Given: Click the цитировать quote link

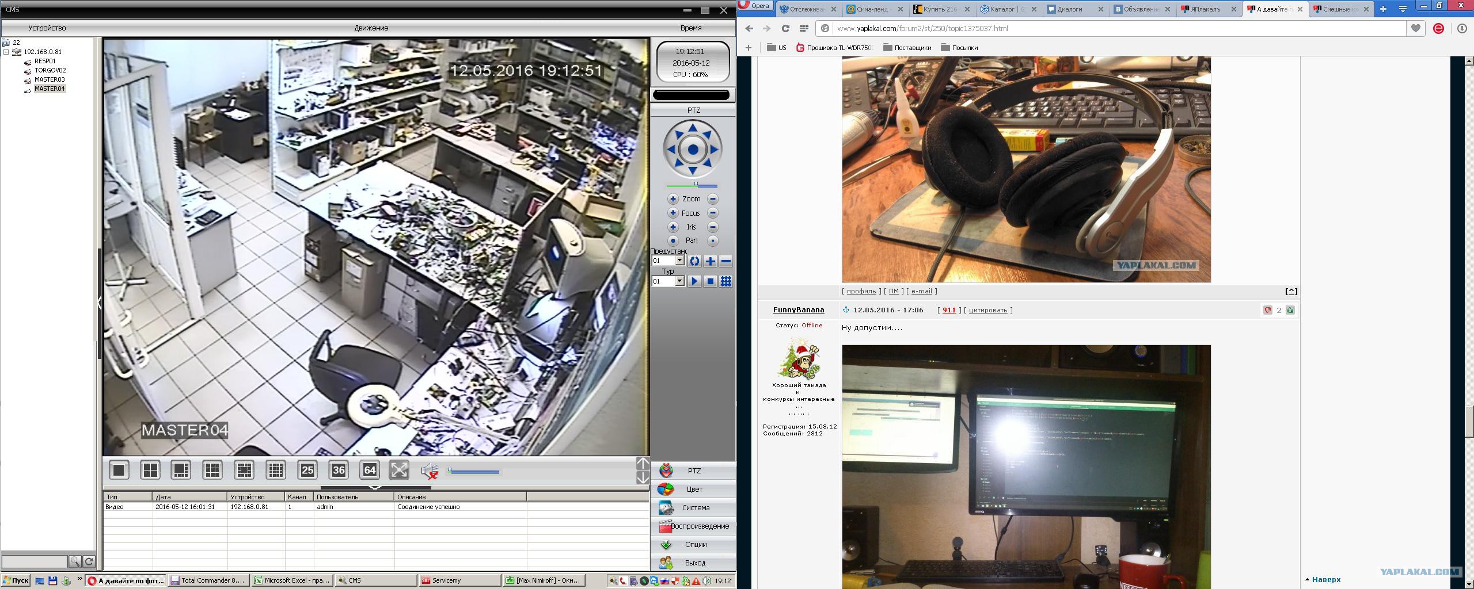Looking at the screenshot, I should (x=987, y=310).
